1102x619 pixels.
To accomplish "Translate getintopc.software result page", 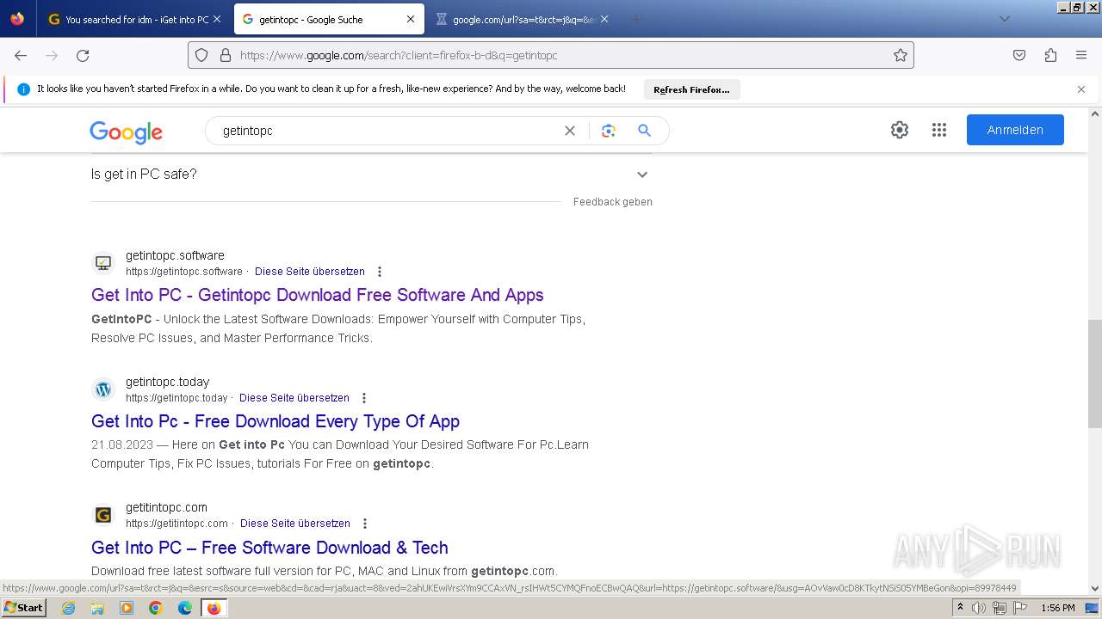I will pyautogui.click(x=310, y=272).
